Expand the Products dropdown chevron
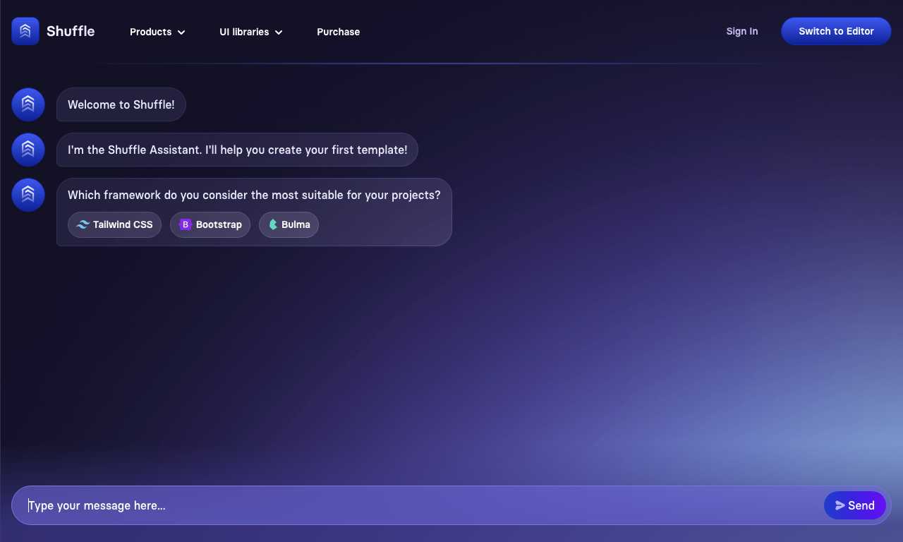This screenshot has height=542, width=903. click(181, 32)
